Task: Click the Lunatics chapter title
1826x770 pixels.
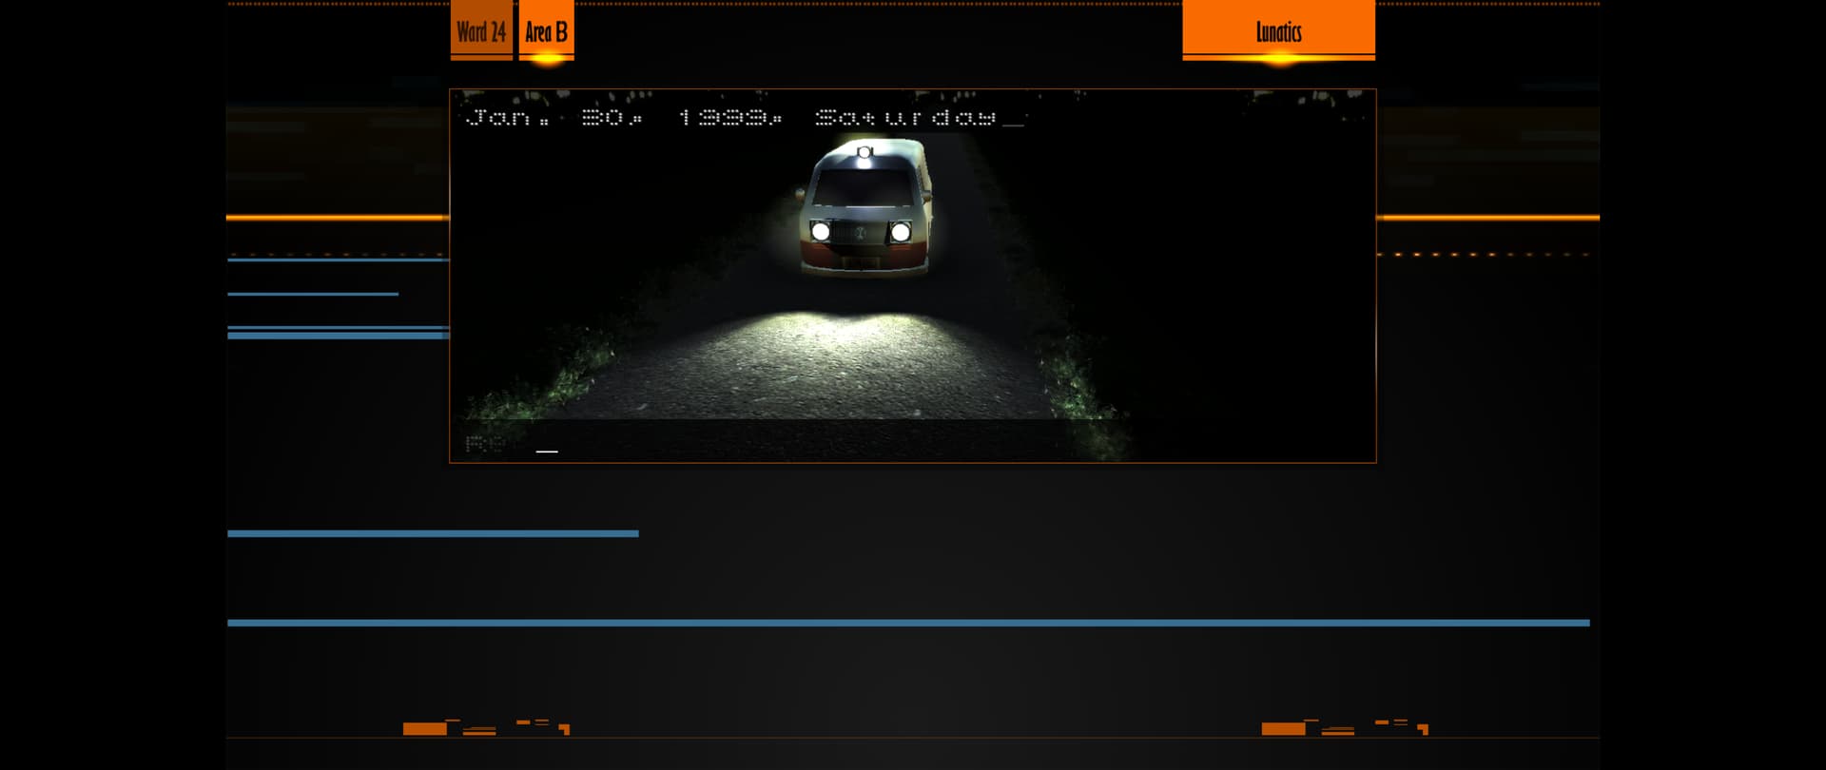Action: click(1278, 31)
